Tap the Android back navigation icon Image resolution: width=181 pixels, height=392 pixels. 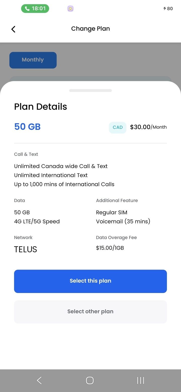click(39, 380)
